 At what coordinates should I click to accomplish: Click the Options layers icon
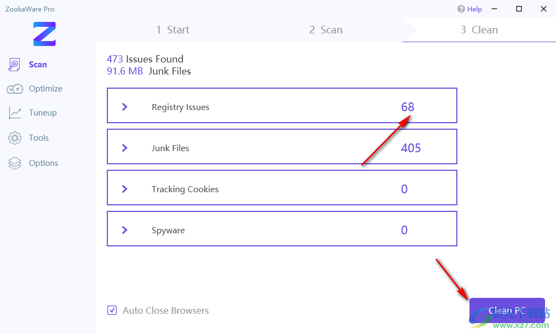(x=15, y=163)
